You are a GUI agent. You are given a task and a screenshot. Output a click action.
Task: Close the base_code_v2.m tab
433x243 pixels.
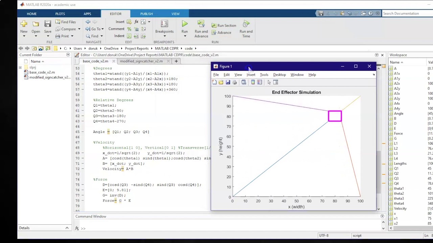click(113, 61)
